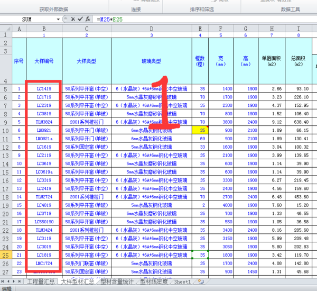Click the 总面积 header cell
317x291 pixels.
click(x=299, y=61)
